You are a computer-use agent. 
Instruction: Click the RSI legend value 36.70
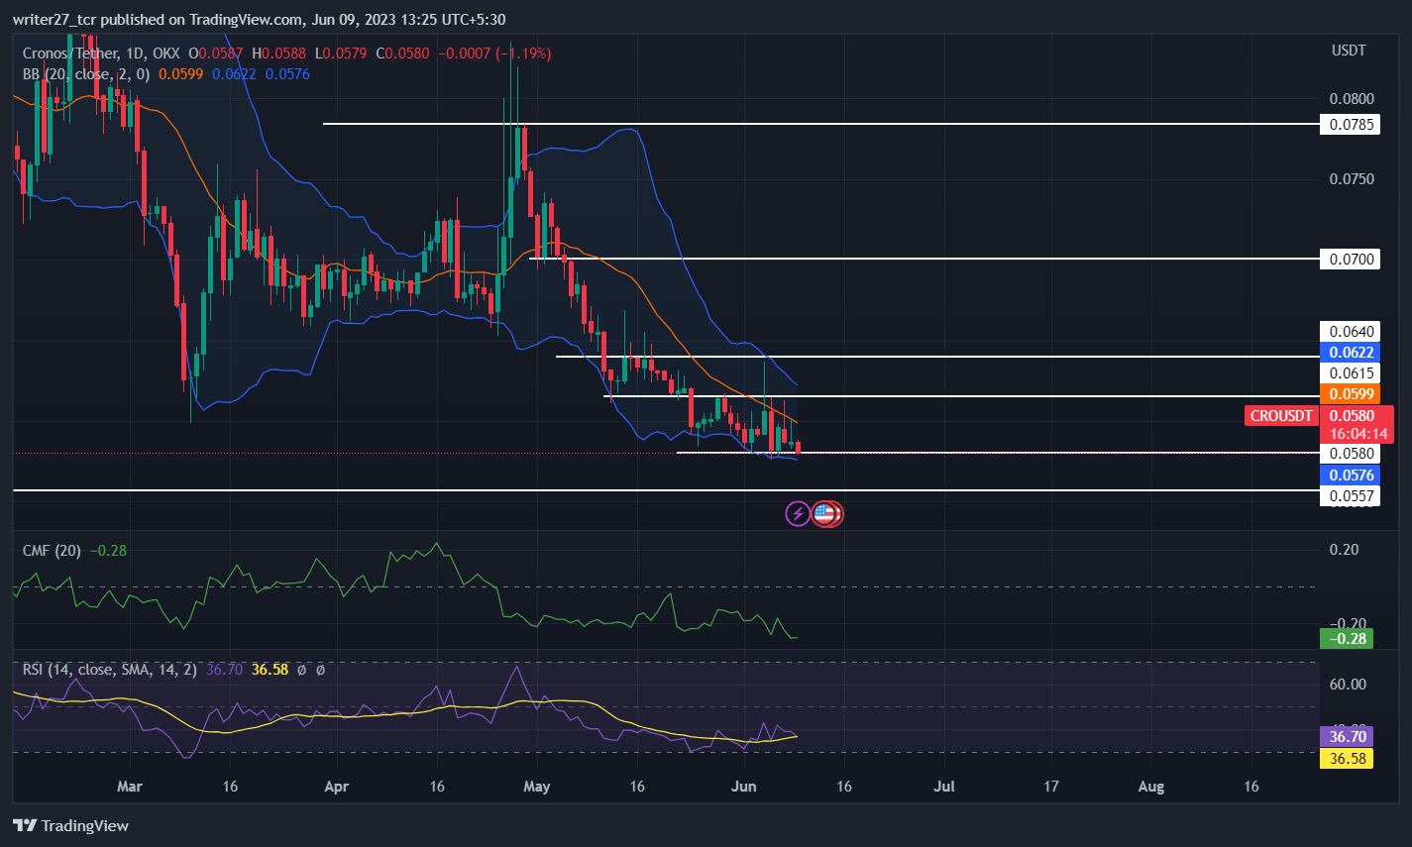click(225, 670)
